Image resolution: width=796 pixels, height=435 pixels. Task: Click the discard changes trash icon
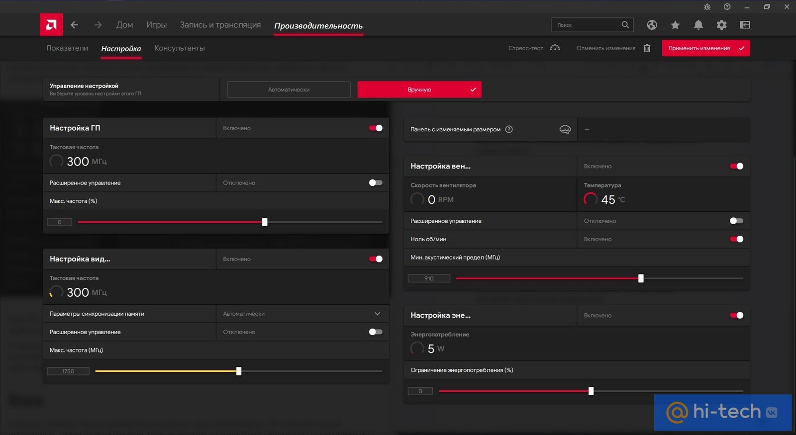pos(647,48)
